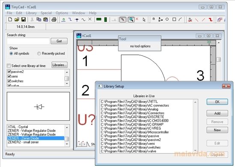Select the arrow pointer edit tool
Image resolution: width=235 pixels, height=167 pixels.
[x=144, y=20]
